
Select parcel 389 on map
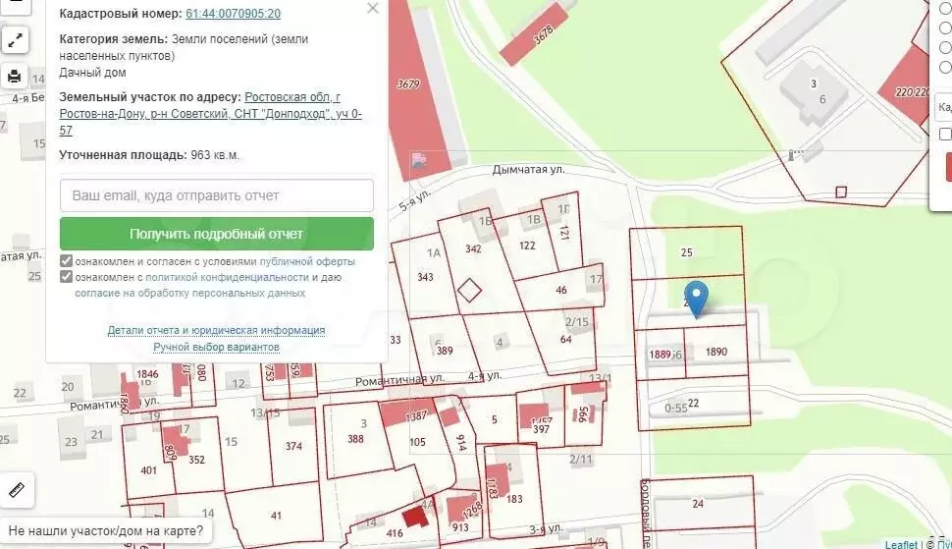point(445,351)
